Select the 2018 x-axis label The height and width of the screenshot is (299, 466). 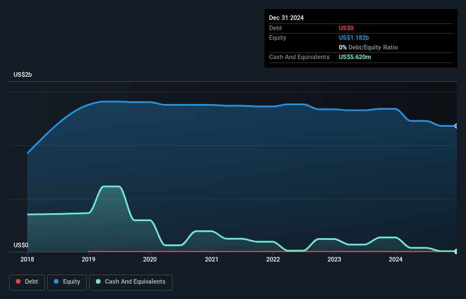(27, 260)
